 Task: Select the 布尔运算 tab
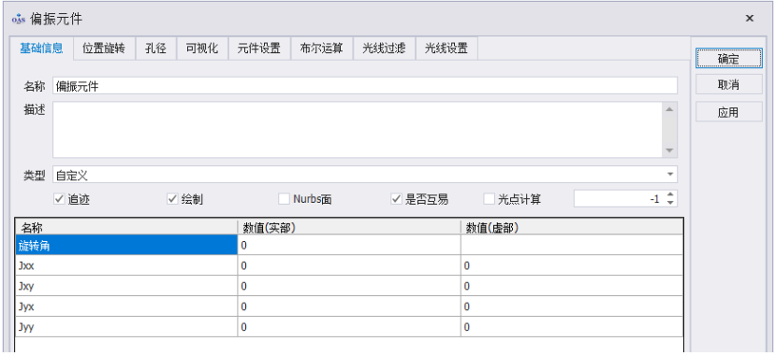(x=322, y=49)
